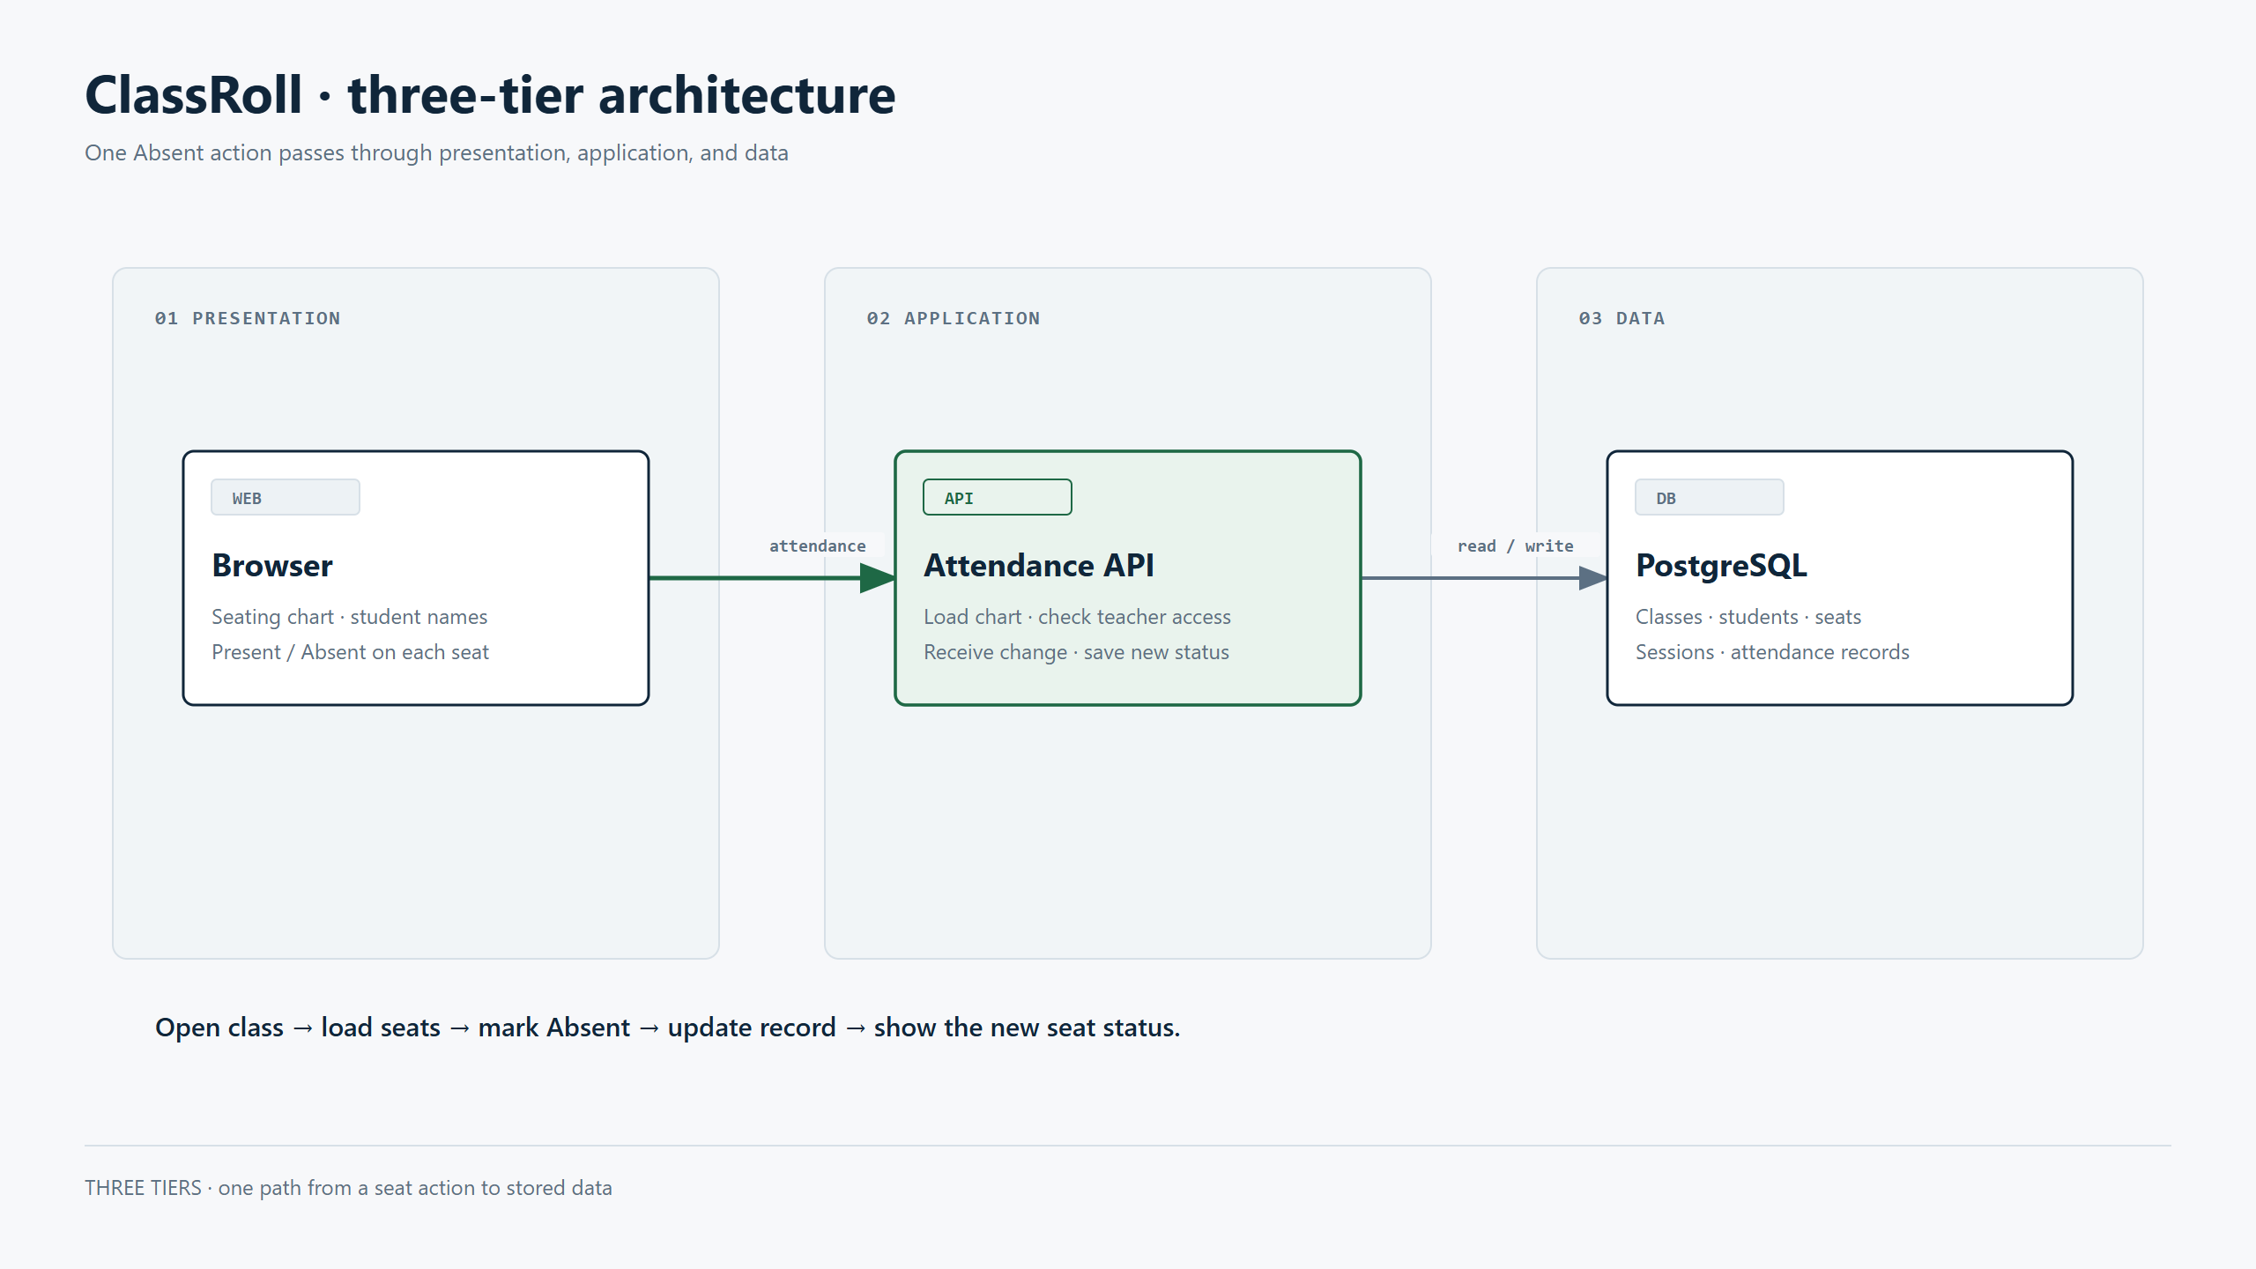Viewport: 2256px width, 1269px height.
Task: Click the '03 DATA' tier label
Action: 1621,318
